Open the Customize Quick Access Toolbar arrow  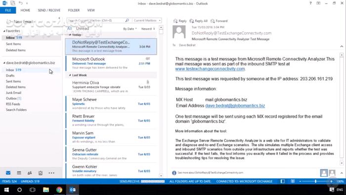[x=27, y=3]
